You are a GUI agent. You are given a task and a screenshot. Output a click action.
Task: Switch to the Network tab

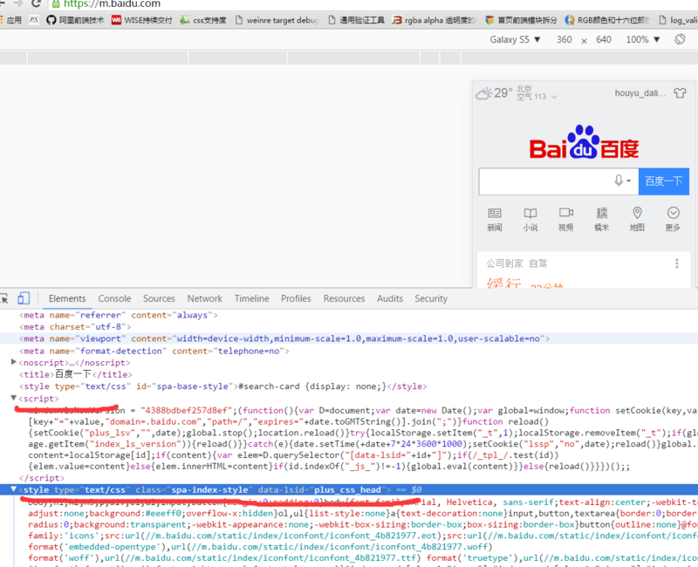click(x=204, y=298)
